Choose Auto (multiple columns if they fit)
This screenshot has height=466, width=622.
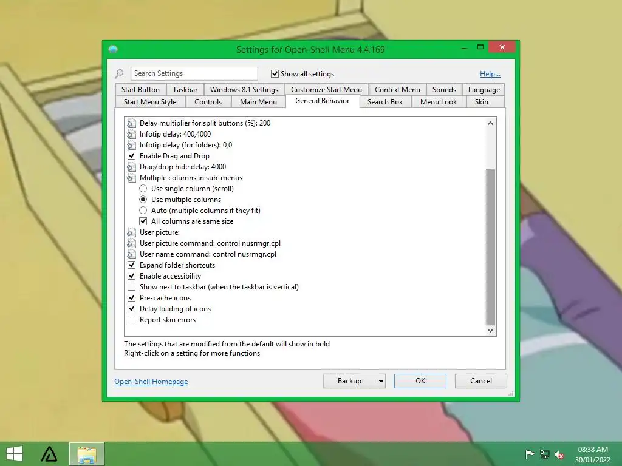click(x=143, y=211)
